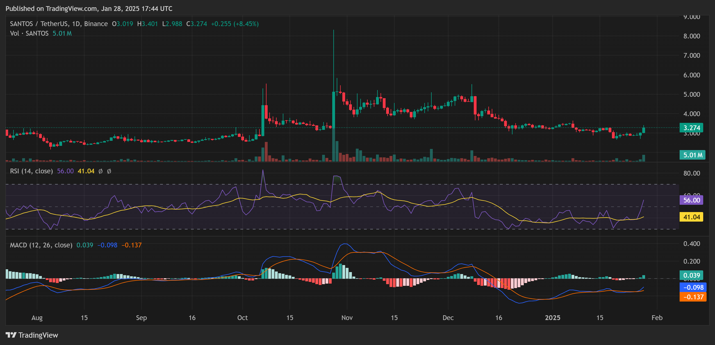Click the RSI (14, close) indicator legend

(x=31, y=171)
